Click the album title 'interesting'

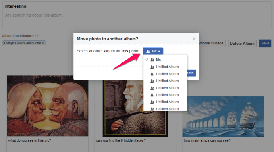tap(16, 6)
